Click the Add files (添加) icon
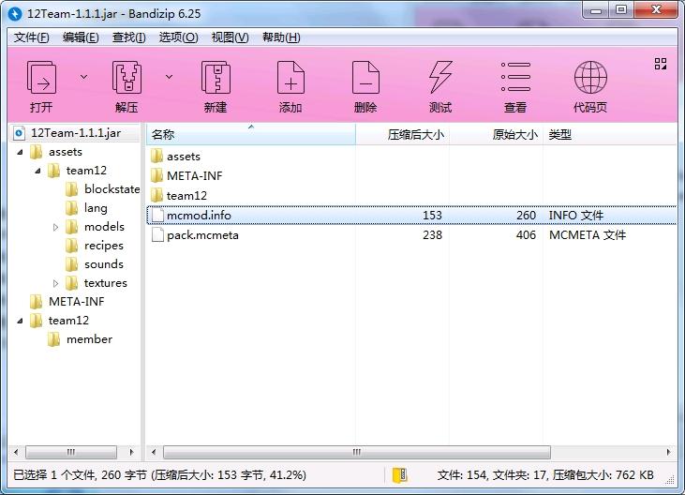The height and width of the screenshot is (495, 685). coord(290,77)
